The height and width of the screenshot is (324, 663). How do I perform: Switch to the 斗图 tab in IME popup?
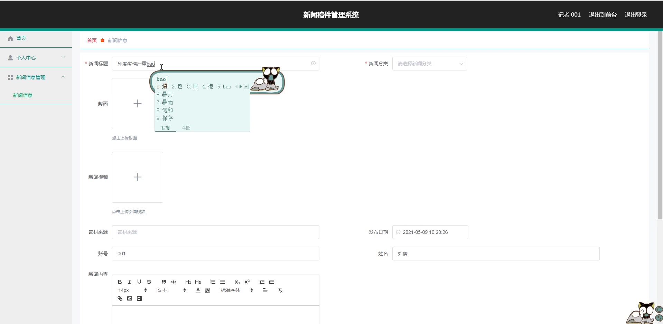(x=186, y=127)
